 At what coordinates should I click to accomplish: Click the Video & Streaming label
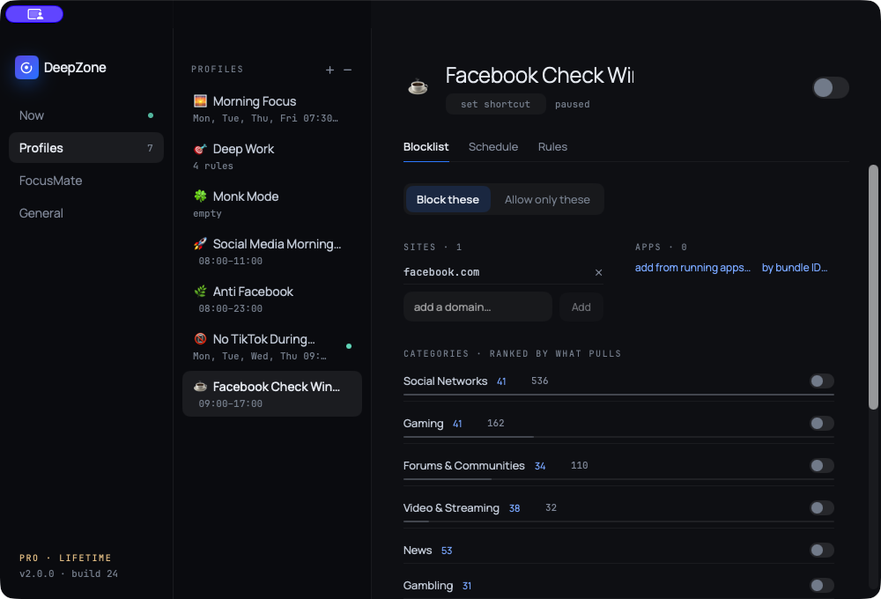click(451, 508)
